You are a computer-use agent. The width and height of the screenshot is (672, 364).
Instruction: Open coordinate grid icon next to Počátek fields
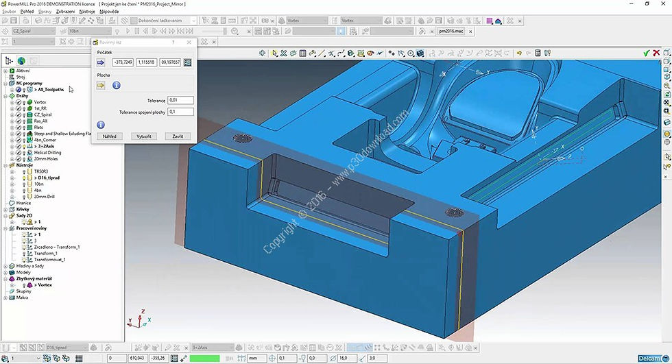point(187,62)
